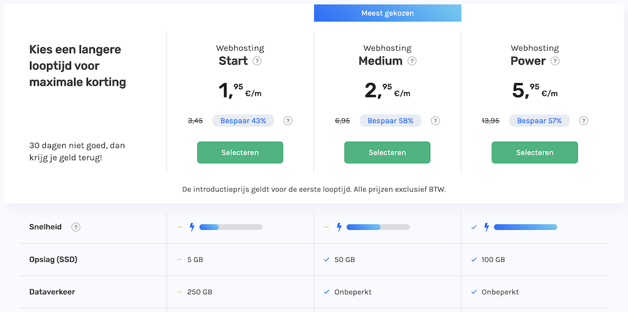Select the Webhosting Medium plan

point(387,153)
